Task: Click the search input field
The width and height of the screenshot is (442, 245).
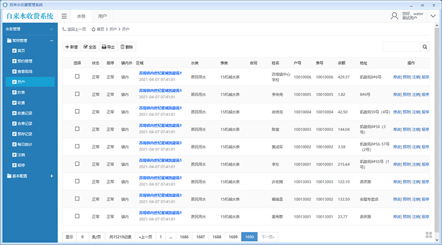Action: pos(401,47)
